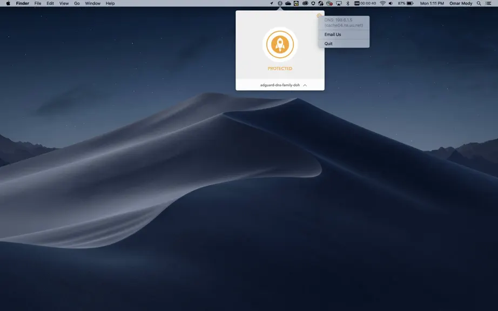Screen dimensions: 498x311
Task: Click the location arrow menu bar icon
Action: point(272,3)
